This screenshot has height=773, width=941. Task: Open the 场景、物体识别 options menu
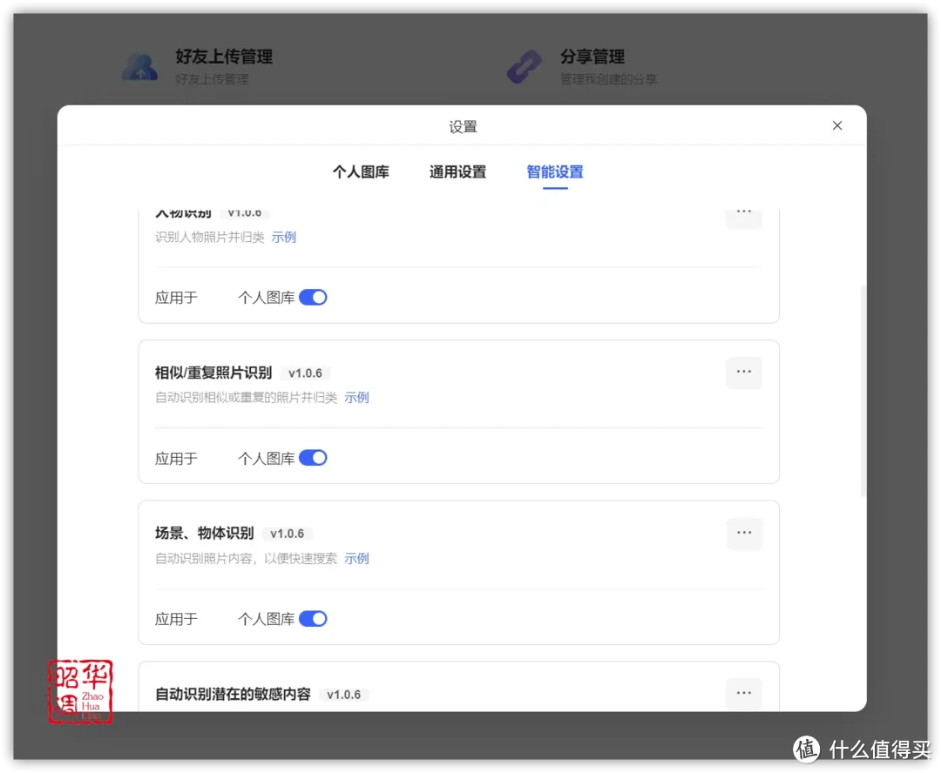point(743,533)
